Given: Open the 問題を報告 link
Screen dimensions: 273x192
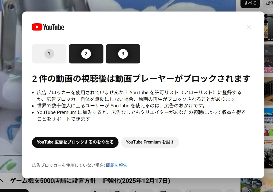Looking at the screenshot, I should click(x=116, y=165).
